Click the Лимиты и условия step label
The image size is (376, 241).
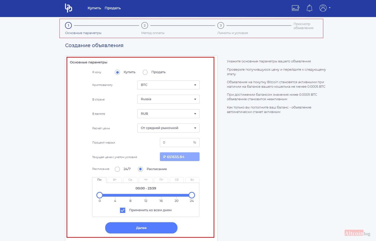tap(233, 33)
